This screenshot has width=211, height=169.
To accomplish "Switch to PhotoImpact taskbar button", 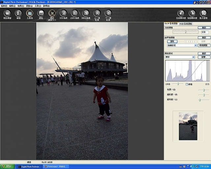I will [56, 167].
